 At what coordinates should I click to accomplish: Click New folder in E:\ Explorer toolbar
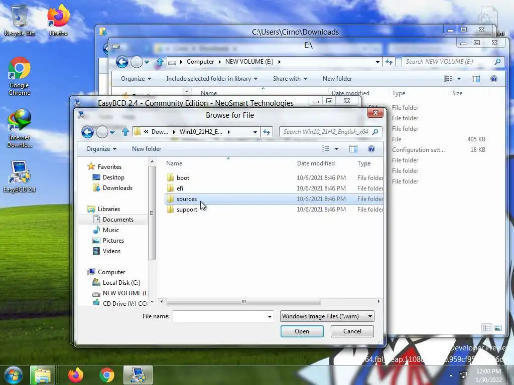click(x=337, y=79)
